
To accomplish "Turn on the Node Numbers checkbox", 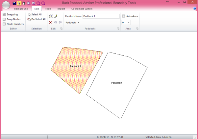I will click(x=4, y=24).
